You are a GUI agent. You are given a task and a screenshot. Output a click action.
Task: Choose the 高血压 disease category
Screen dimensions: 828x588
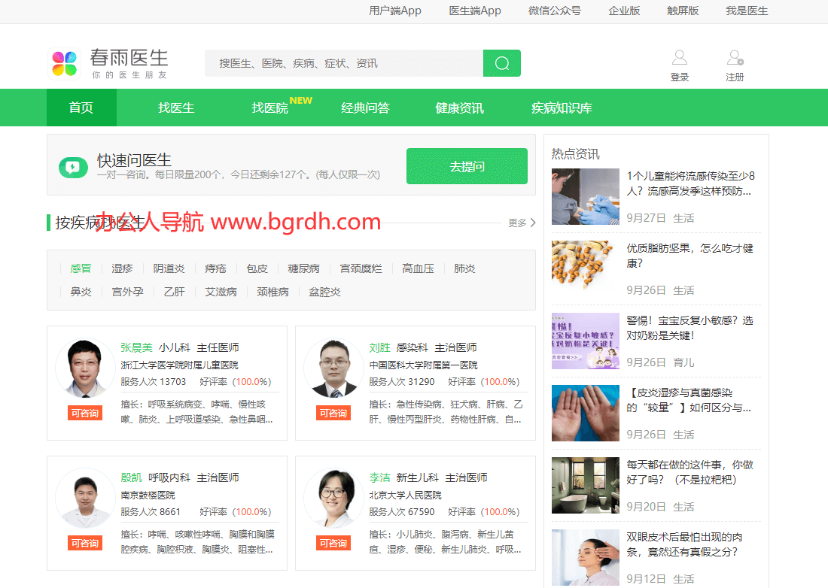click(x=418, y=268)
